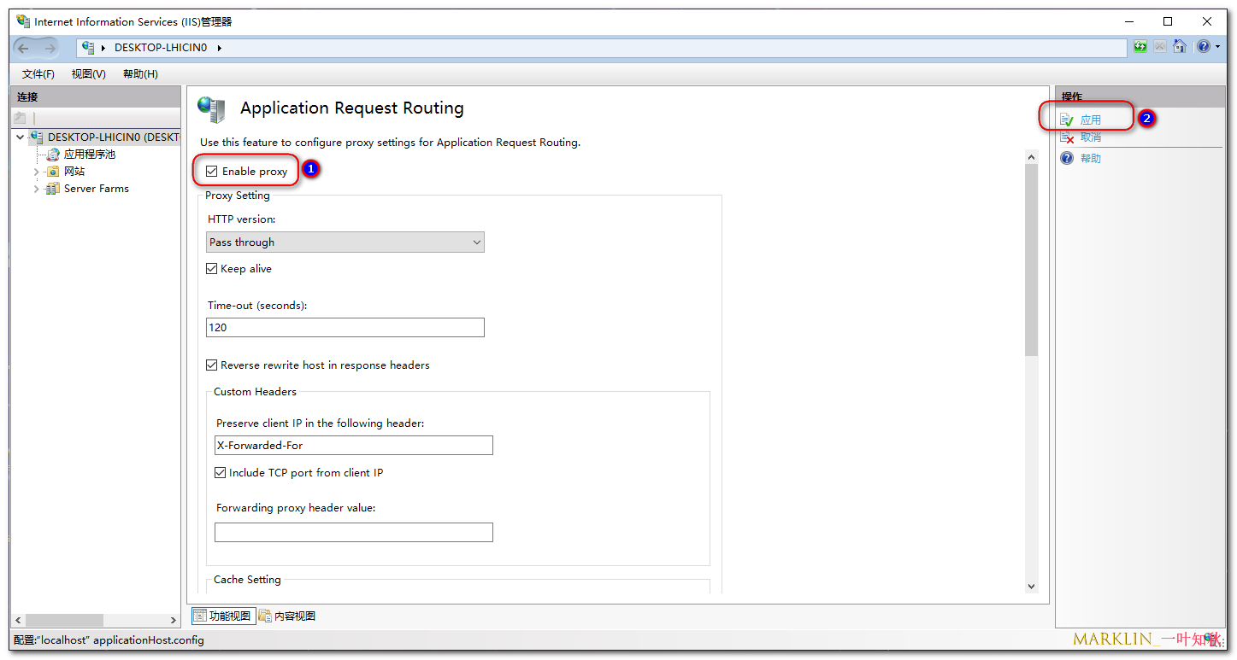The width and height of the screenshot is (1237, 660).
Task: Click the Help (帮助) question mark icon
Action: coord(1067,158)
